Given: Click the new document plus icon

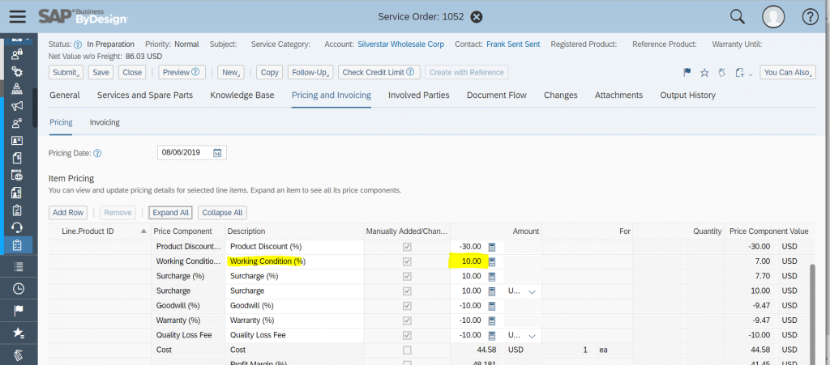Looking at the screenshot, I should click(x=739, y=73).
